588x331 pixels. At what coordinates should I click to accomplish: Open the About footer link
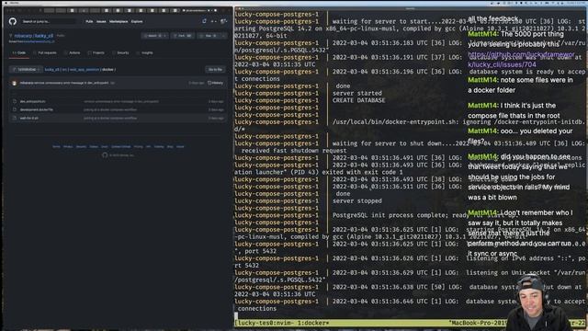[180, 147]
